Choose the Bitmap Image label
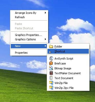The image size is (95, 102). point(63,68)
